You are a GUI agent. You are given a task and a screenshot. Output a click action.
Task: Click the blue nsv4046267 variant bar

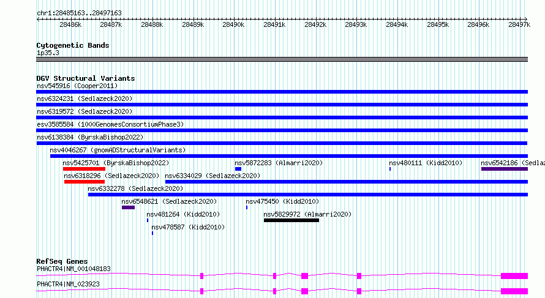[289, 156]
